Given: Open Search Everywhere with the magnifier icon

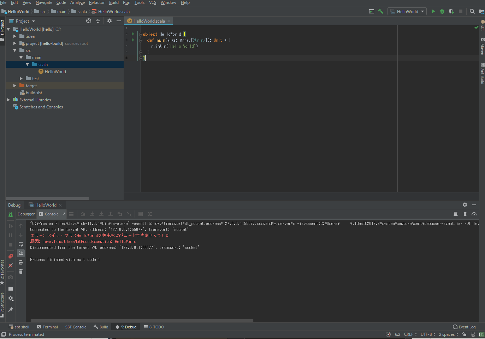Looking at the screenshot, I should point(472,11).
